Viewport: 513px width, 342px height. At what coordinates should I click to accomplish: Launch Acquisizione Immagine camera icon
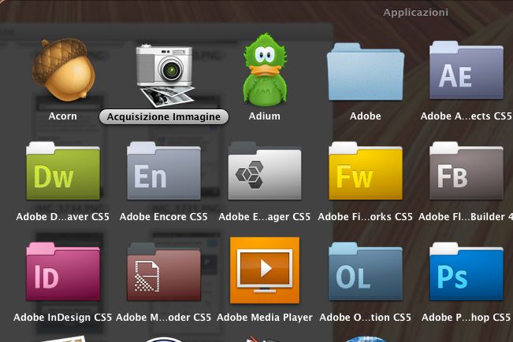(x=165, y=75)
